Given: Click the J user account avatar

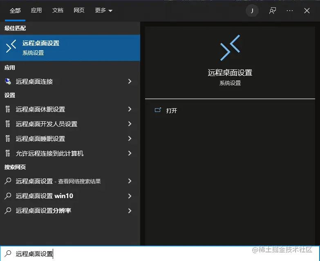Looking at the screenshot, I should (x=252, y=11).
